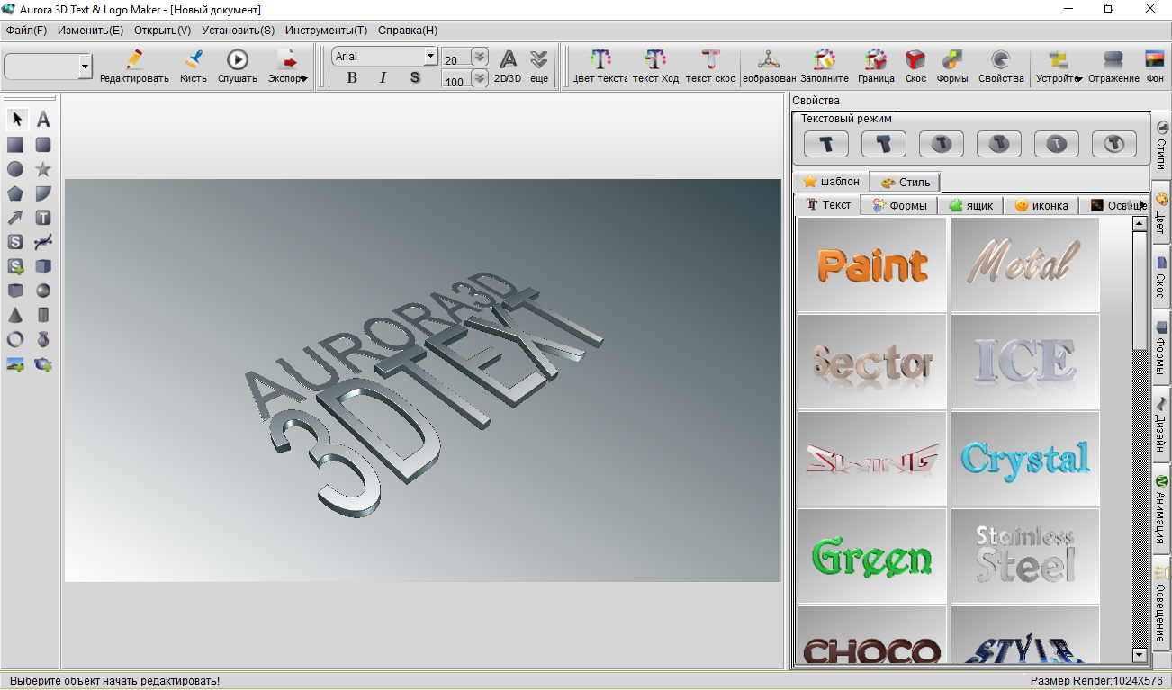
Task: Toggle italic text formatting
Action: click(383, 77)
